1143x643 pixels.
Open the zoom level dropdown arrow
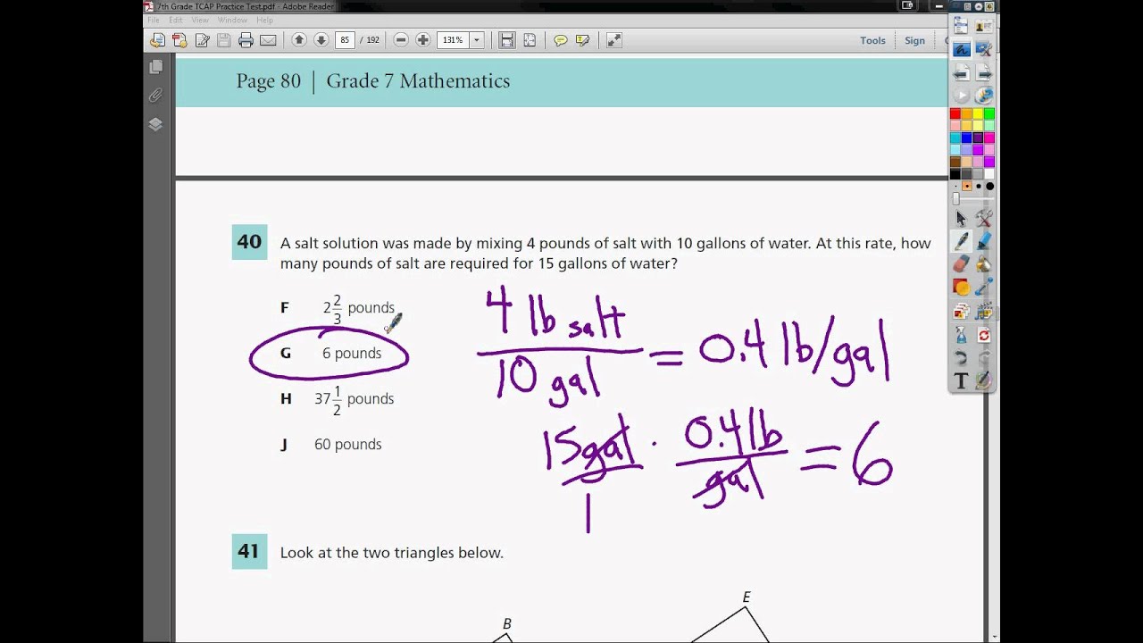pos(477,40)
